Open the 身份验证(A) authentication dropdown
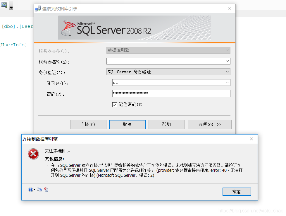This screenshot has height=216, width=286. point(228,72)
